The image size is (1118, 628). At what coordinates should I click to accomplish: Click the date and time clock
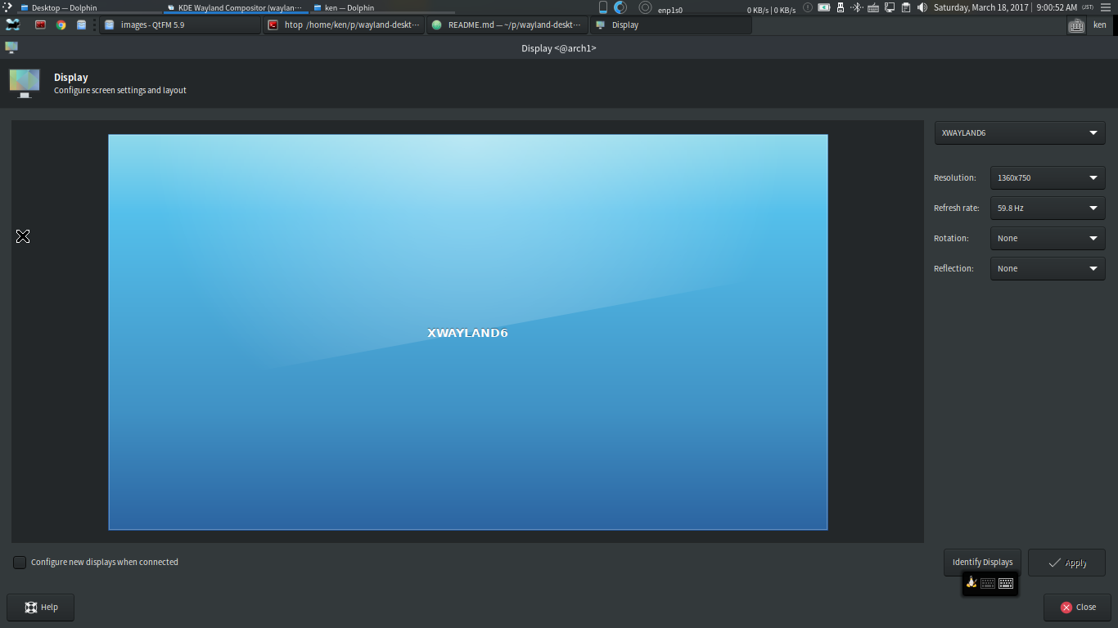[1013, 7]
